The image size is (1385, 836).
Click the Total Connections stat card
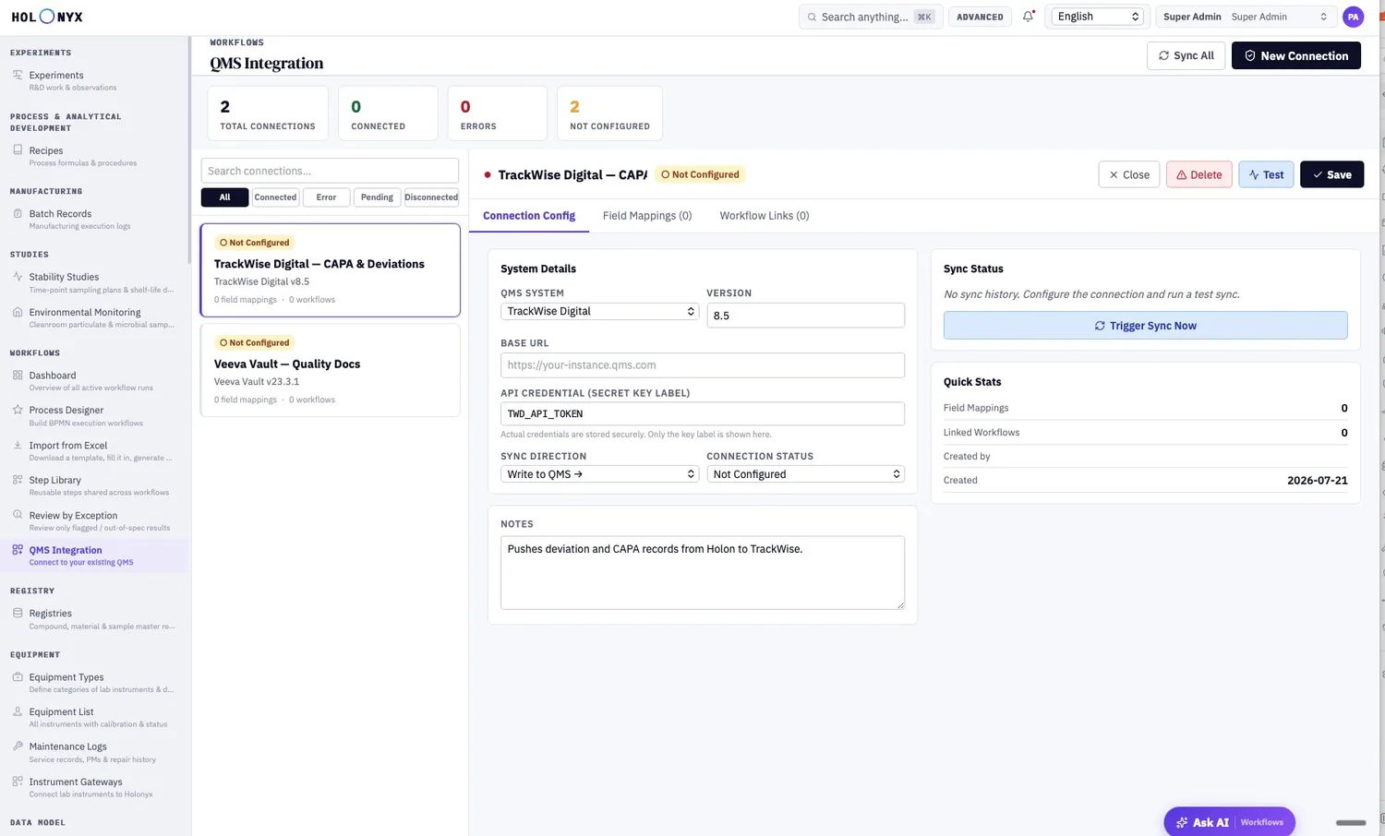(x=268, y=113)
